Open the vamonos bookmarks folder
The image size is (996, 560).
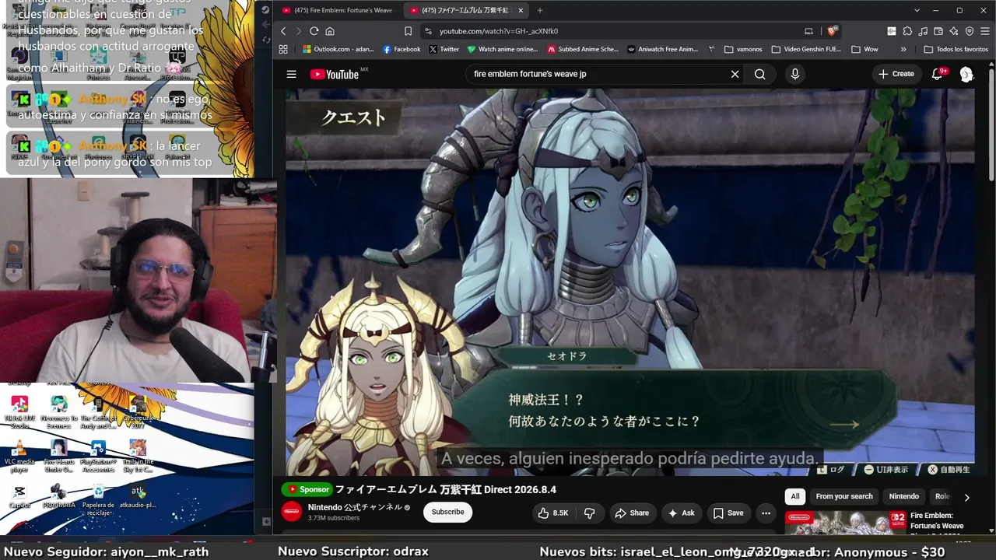click(x=743, y=49)
